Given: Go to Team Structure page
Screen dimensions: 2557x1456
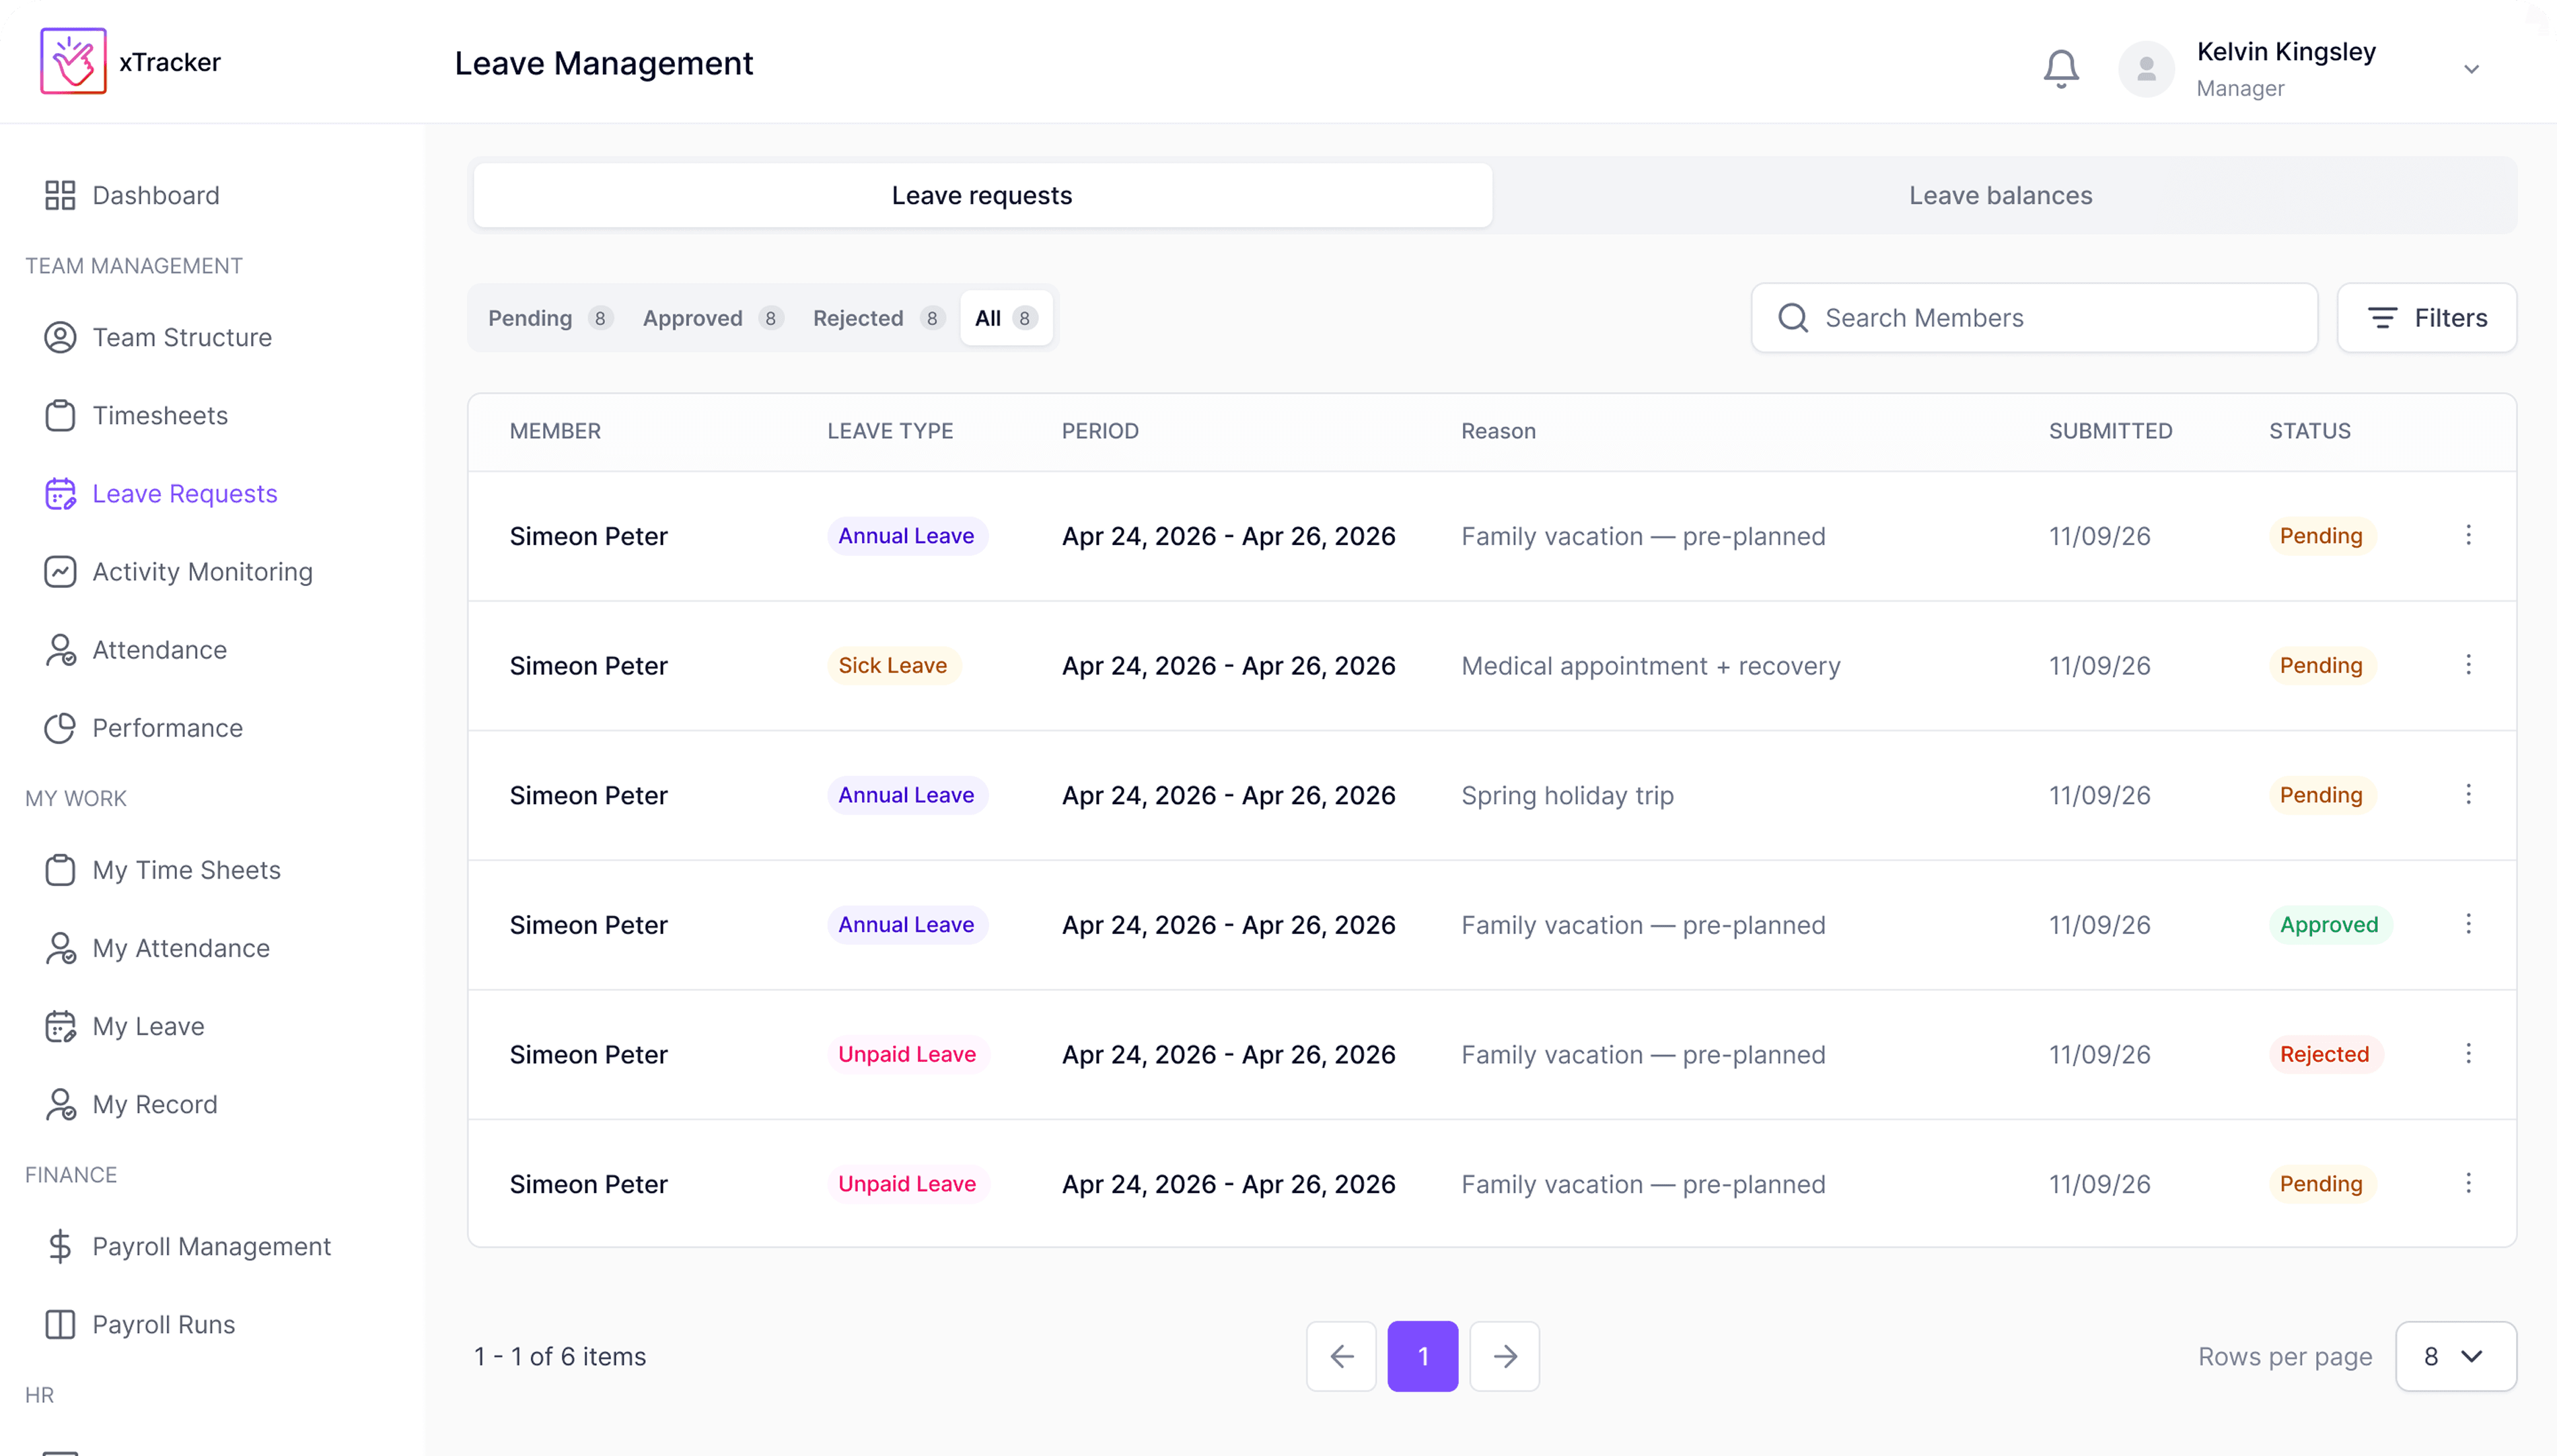Looking at the screenshot, I should (x=158, y=337).
